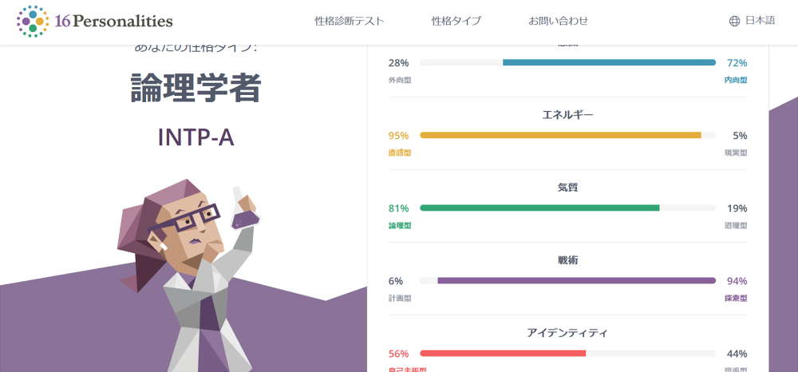798x372 pixels.
Task: Click the red アイデンティティ 56% bar
Action: [x=503, y=353]
